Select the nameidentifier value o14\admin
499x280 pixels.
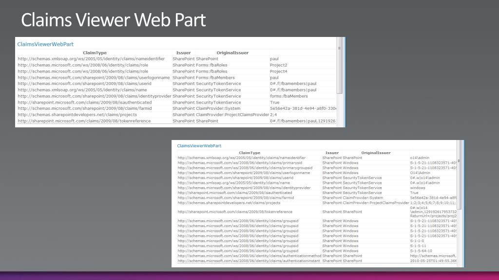tap(420, 158)
